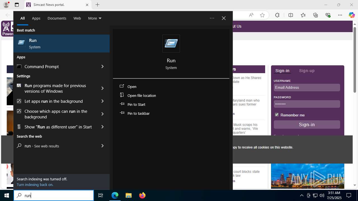The height and width of the screenshot is (201, 358).
Task: Expand Run programs for previous versions arrow
Action: tap(102, 88)
